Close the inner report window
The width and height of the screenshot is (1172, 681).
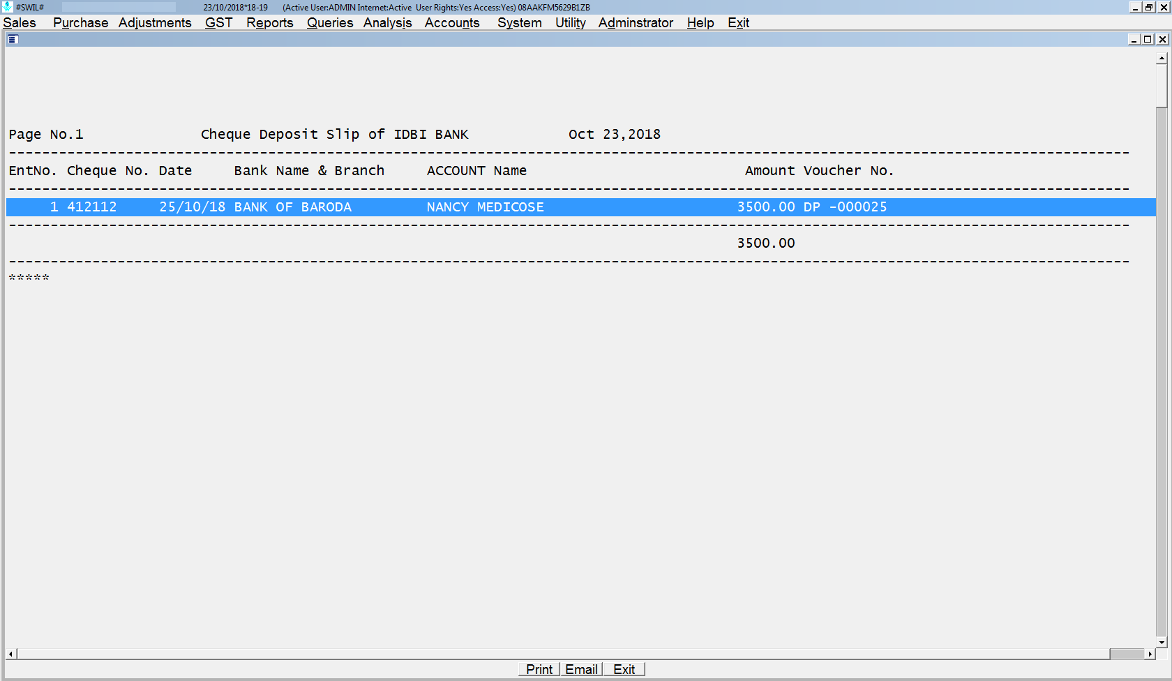[x=1162, y=39]
